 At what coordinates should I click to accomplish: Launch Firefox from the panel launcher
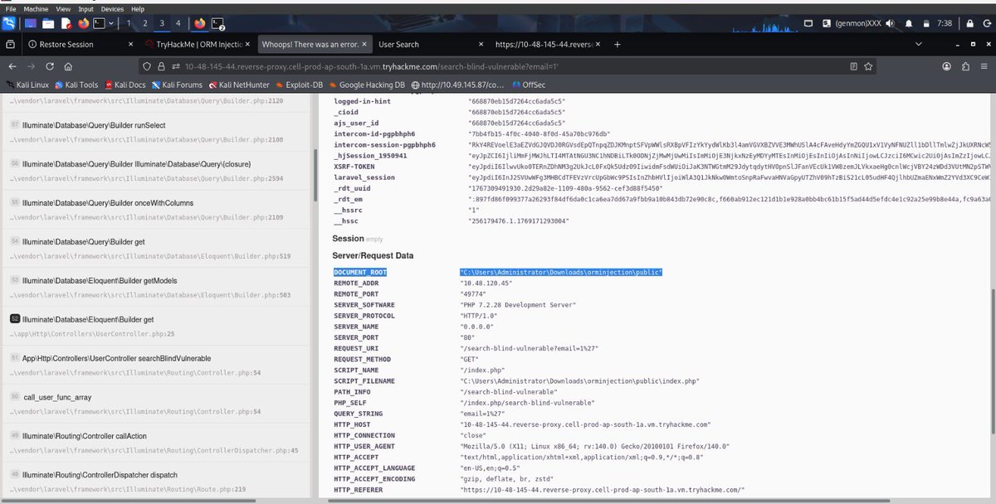pyautogui.click(x=82, y=23)
